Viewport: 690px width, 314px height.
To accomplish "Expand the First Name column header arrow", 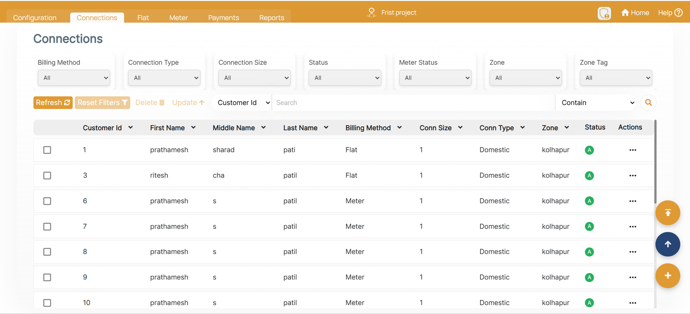I will pos(193,127).
